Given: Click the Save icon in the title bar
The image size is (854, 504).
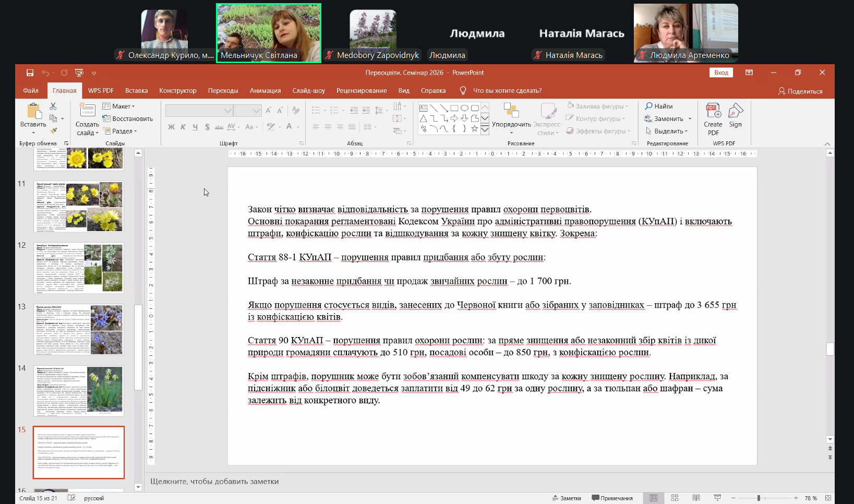Looking at the screenshot, I should (30, 73).
